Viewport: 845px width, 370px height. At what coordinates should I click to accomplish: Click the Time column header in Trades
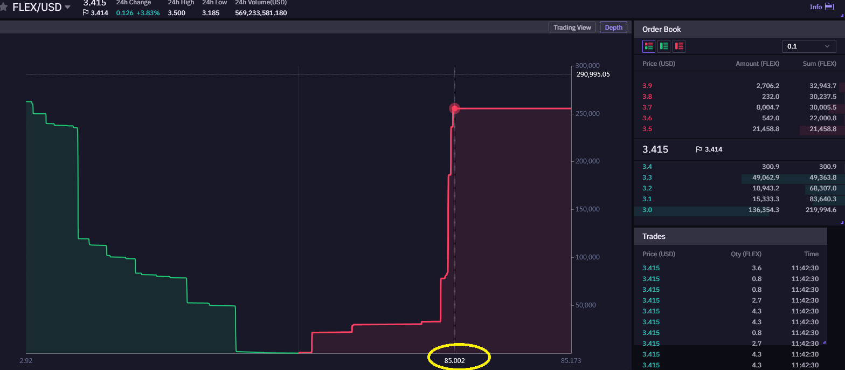click(x=812, y=254)
